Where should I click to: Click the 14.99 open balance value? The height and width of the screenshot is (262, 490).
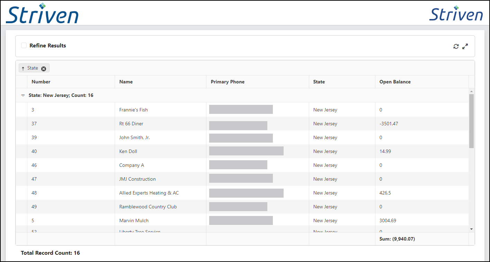(x=385, y=151)
